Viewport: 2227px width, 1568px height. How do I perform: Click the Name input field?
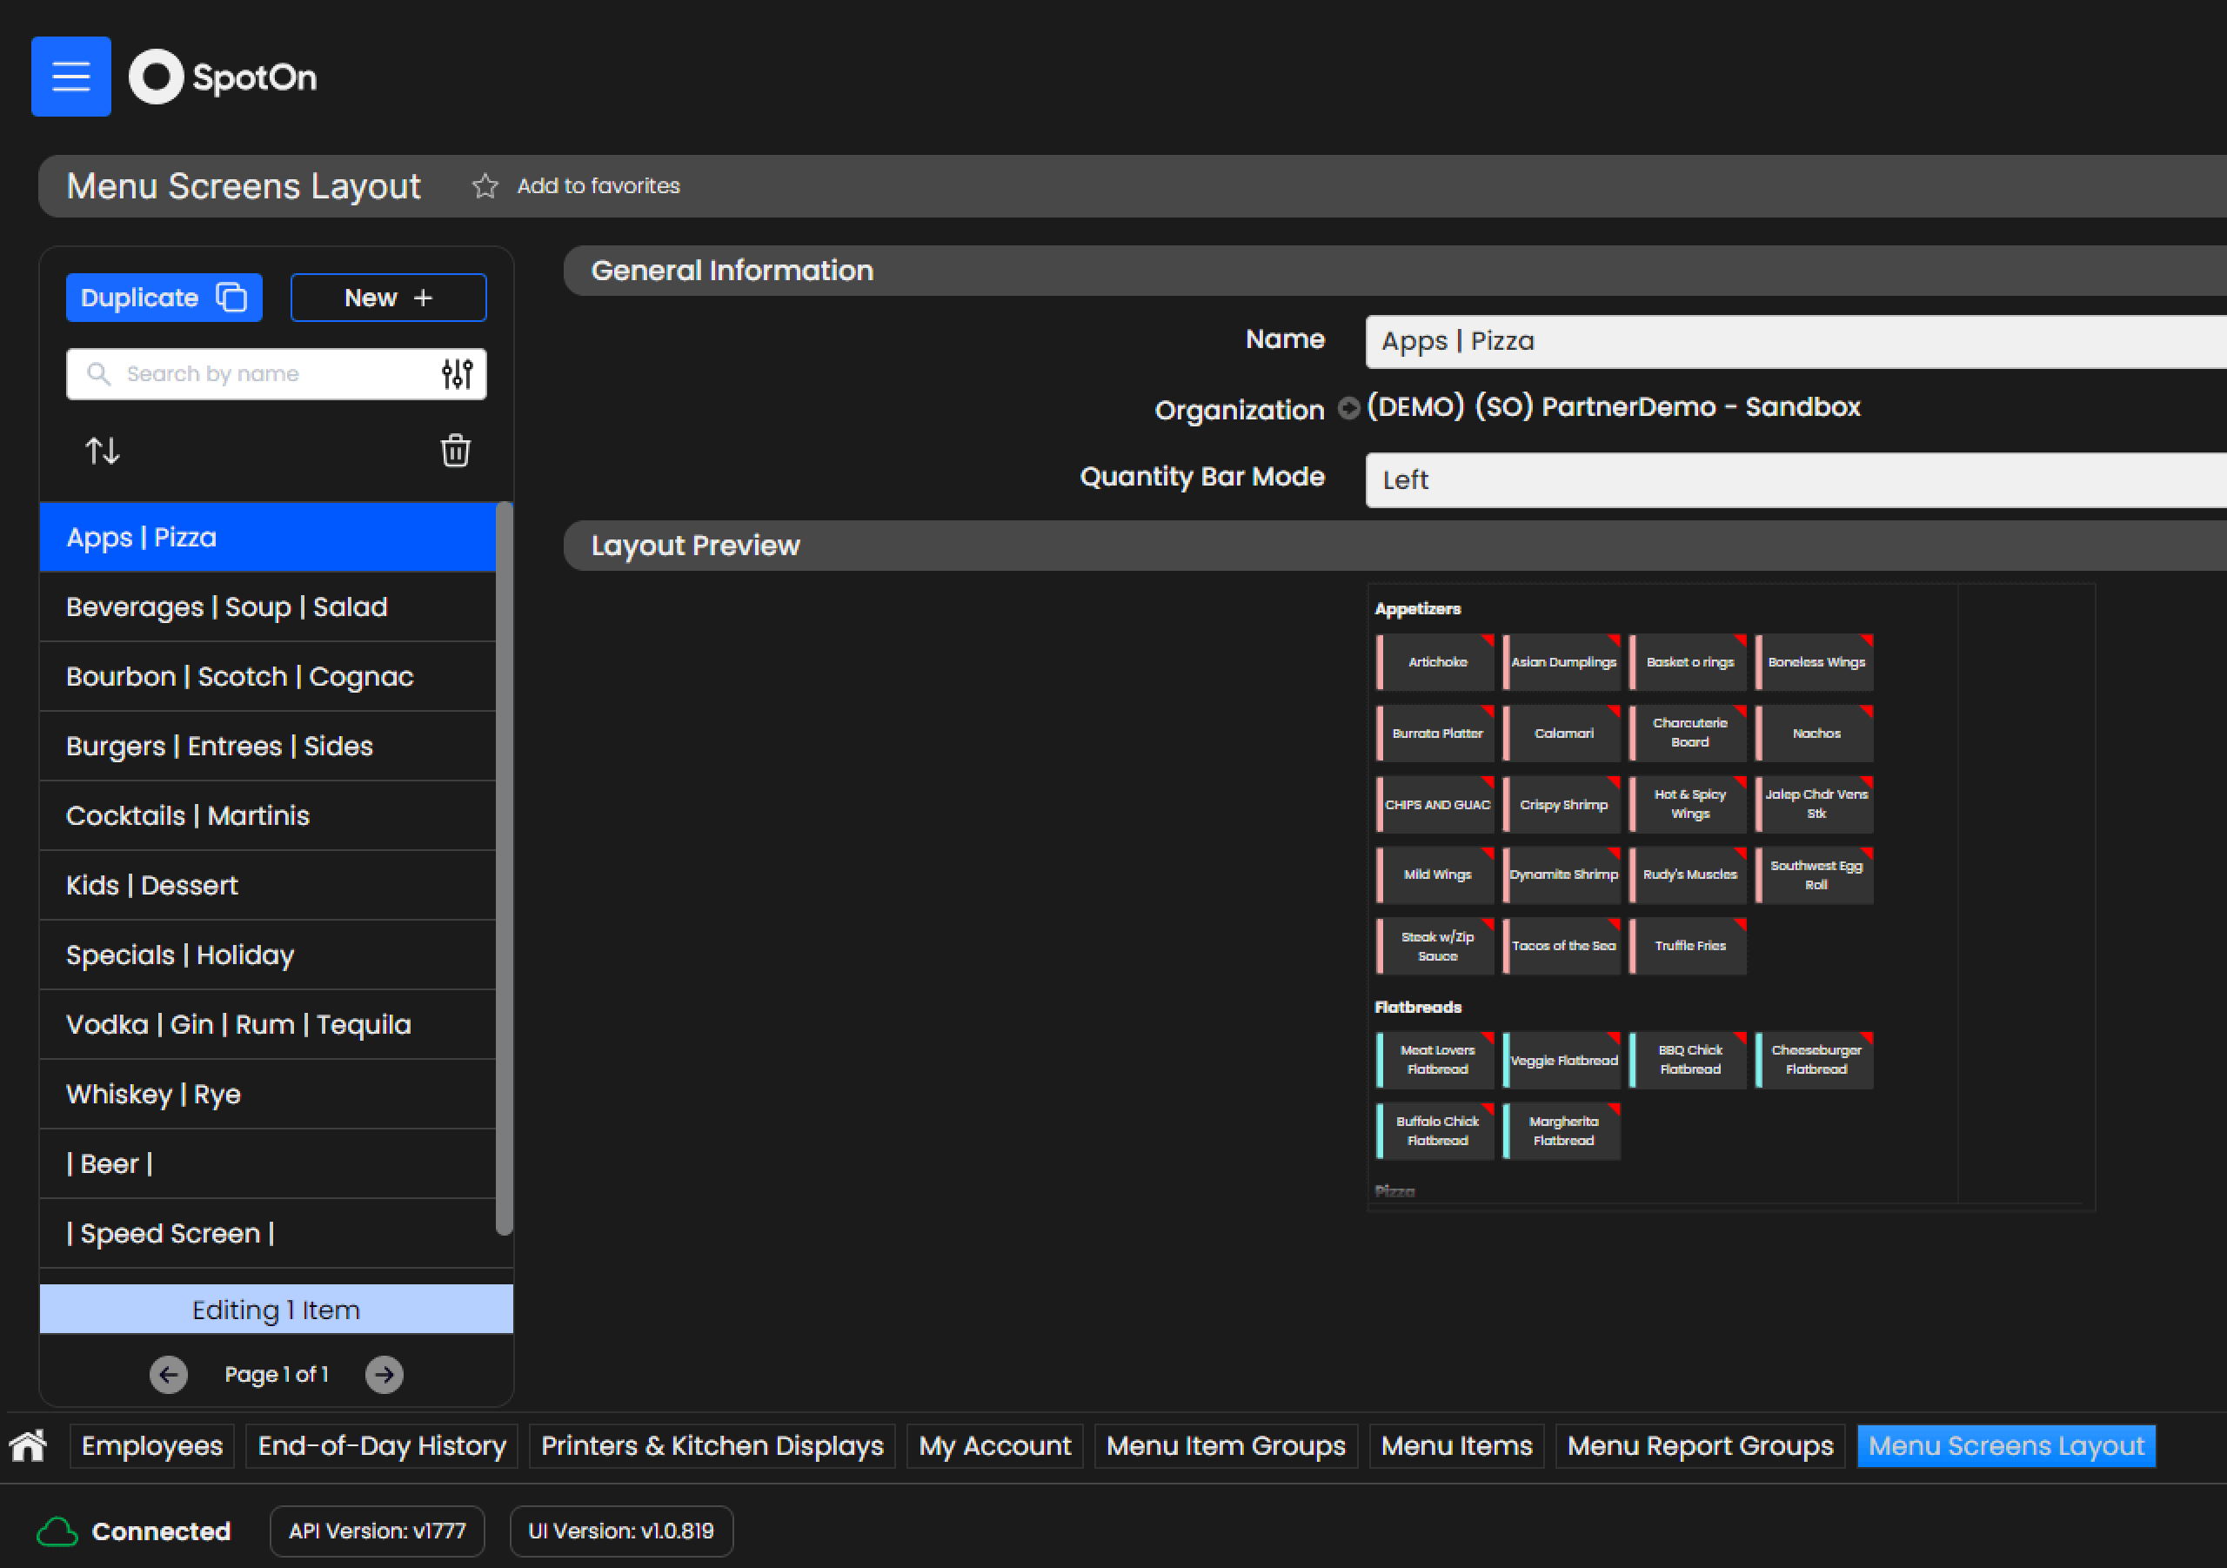(1795, 342)
